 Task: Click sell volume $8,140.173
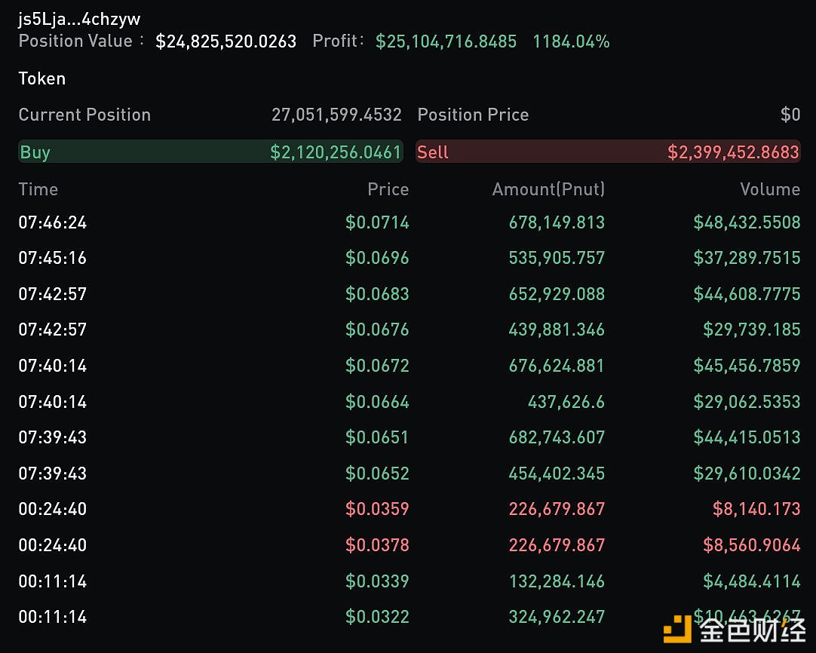pos(756,509)
